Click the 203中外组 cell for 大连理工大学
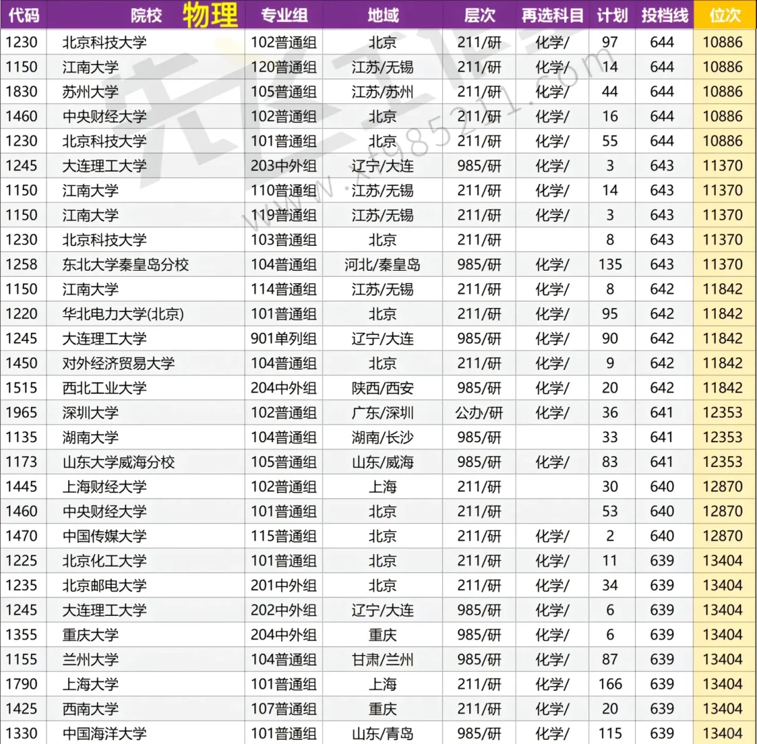Image resolution: width=757 pixels, height=744 pixels. 283,165
